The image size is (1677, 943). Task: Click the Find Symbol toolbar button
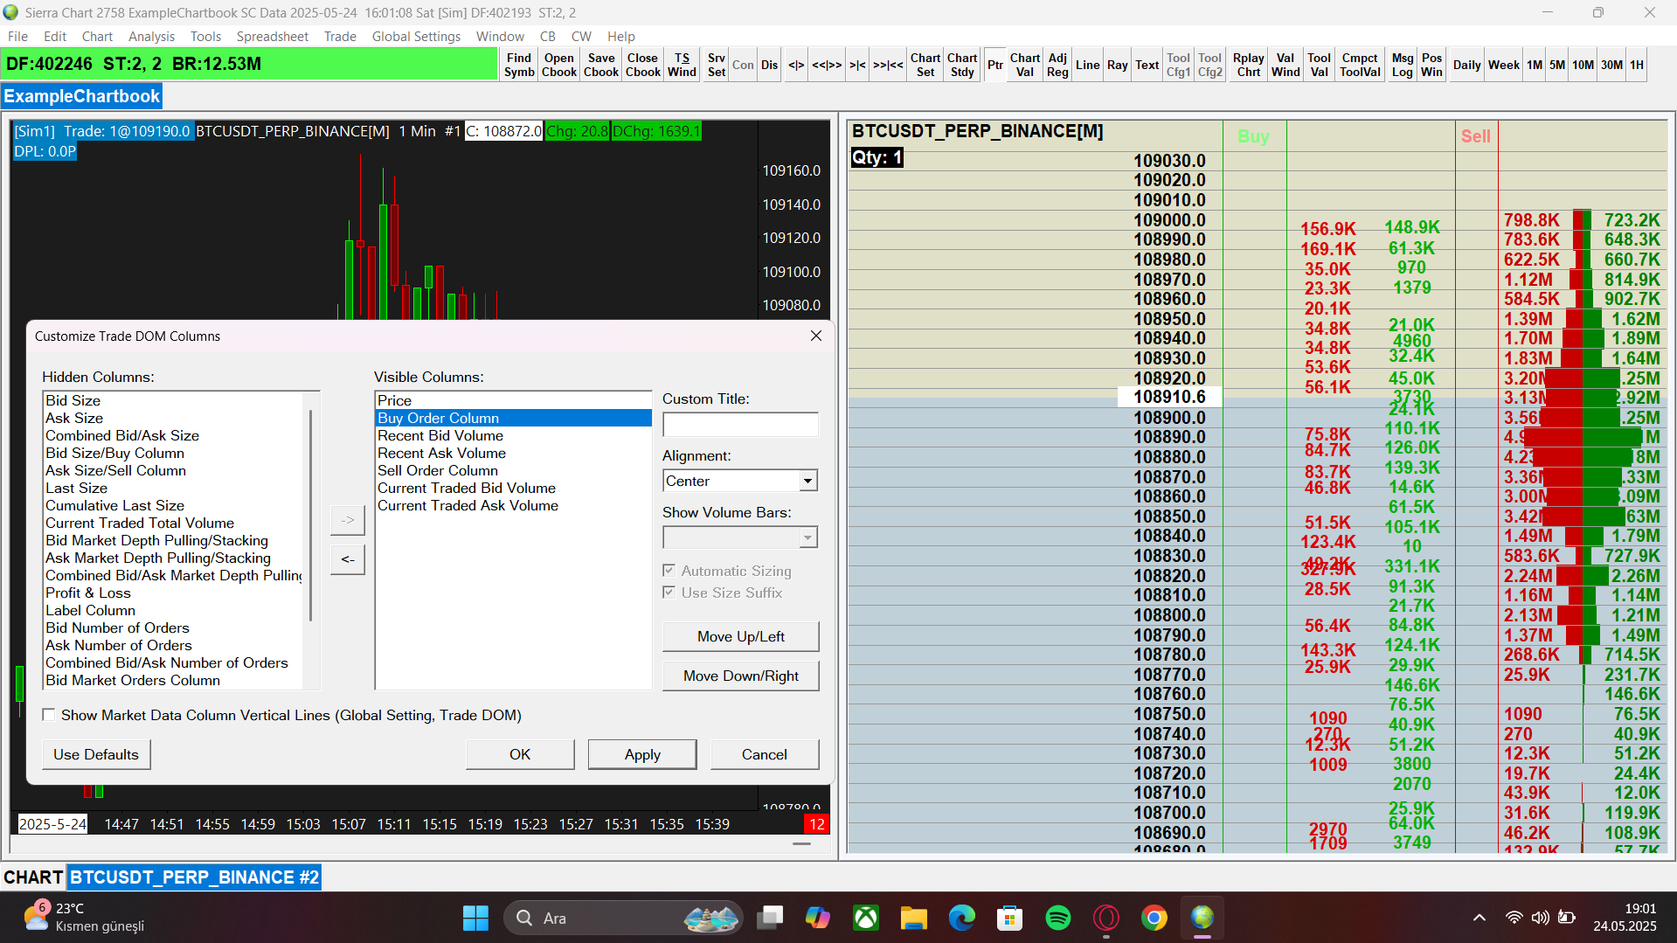pos(518,65)
